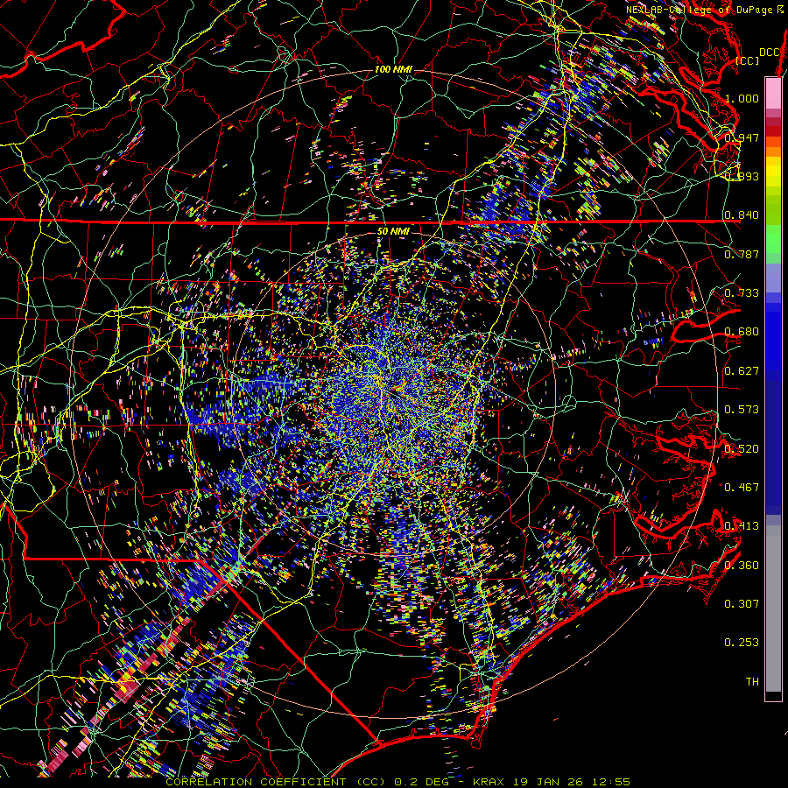Select the 0.253 legend value
Screen dimensions: 788x788
(x=742, y=643)
